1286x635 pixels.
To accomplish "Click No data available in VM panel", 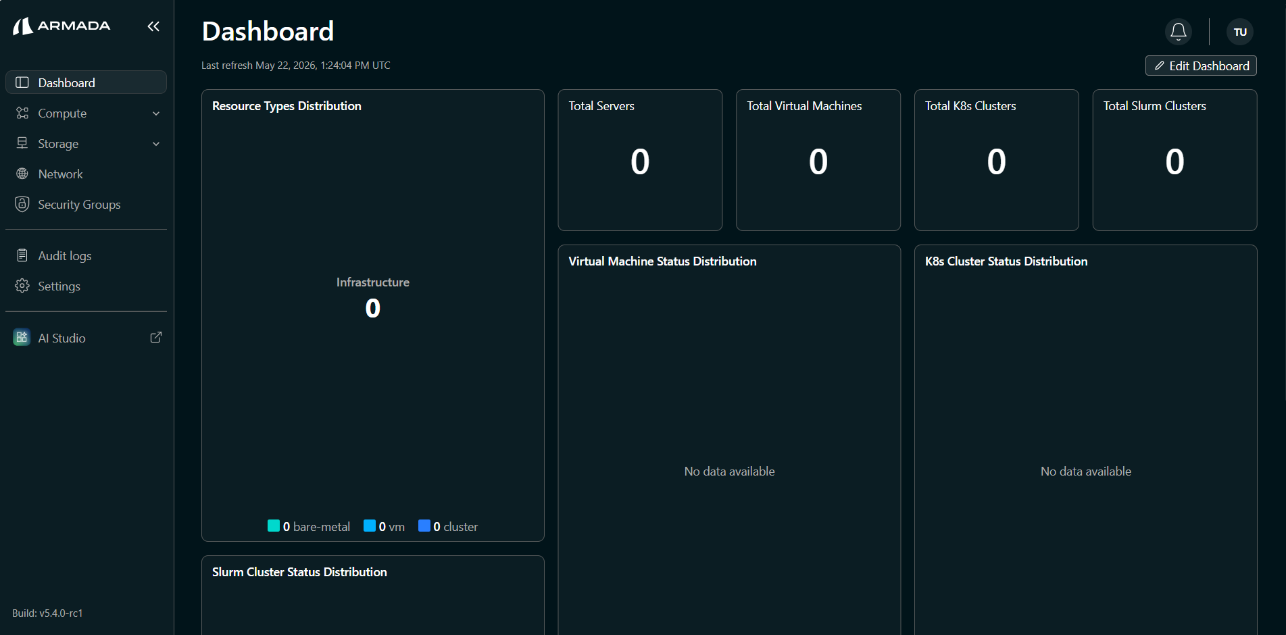I will 729,472.
